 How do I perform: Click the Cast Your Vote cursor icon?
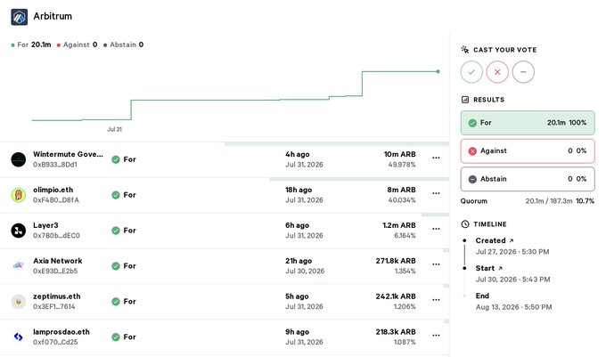(x=465, y=49)
